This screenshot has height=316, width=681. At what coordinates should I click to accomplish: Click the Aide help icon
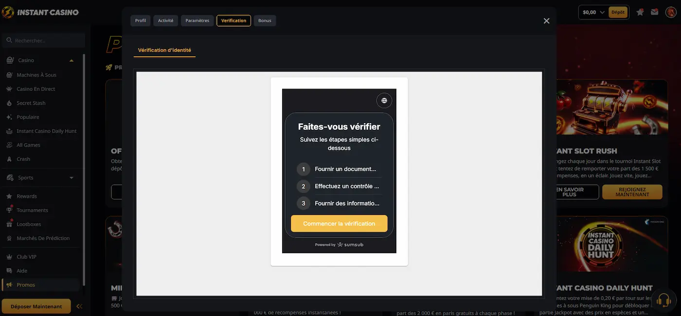click(9, 271)
